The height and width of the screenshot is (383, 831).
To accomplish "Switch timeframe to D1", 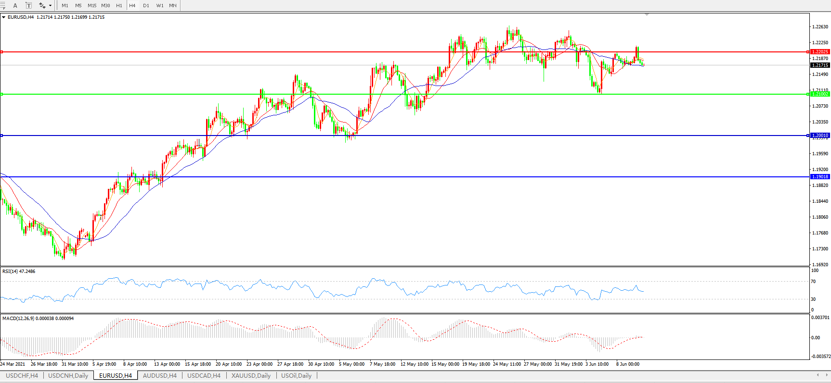I will 146,6.
